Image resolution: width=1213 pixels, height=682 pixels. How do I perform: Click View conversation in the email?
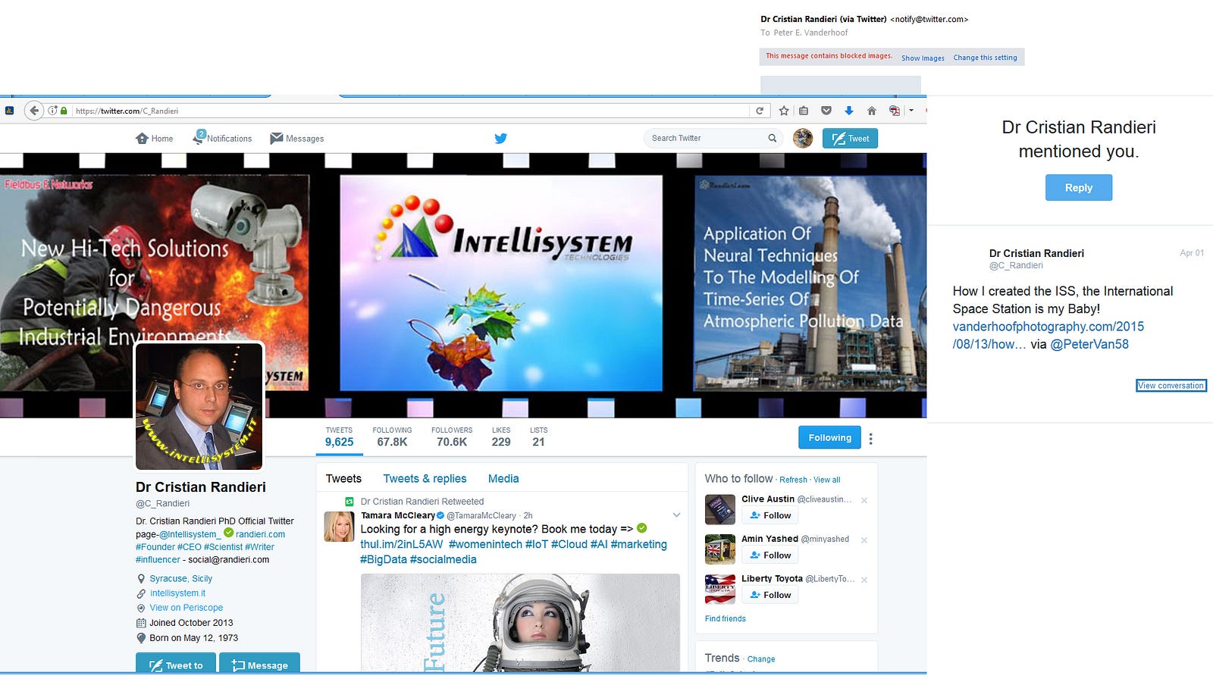point(1171,386)
